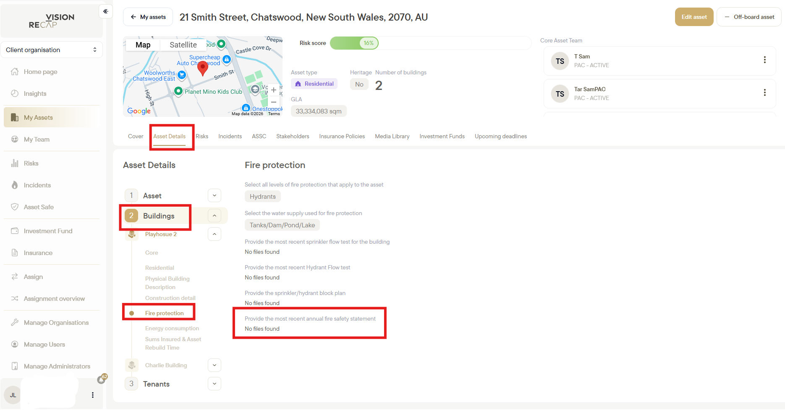
Task: Select the Energy consumption subsection
Action: click(172, 328)
